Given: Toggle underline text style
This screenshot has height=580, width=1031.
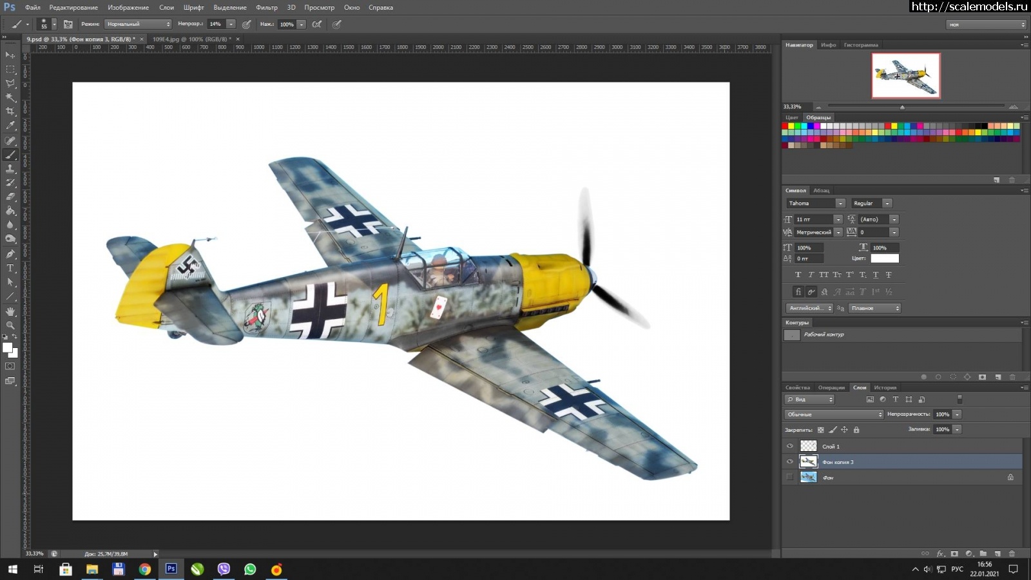Looking at the screenshot, I should coord(876,275).
